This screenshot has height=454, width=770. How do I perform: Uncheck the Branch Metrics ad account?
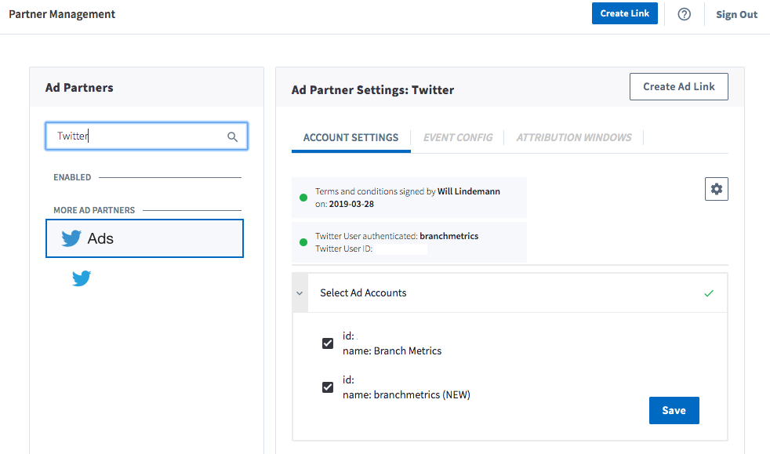tap(328, 343)
